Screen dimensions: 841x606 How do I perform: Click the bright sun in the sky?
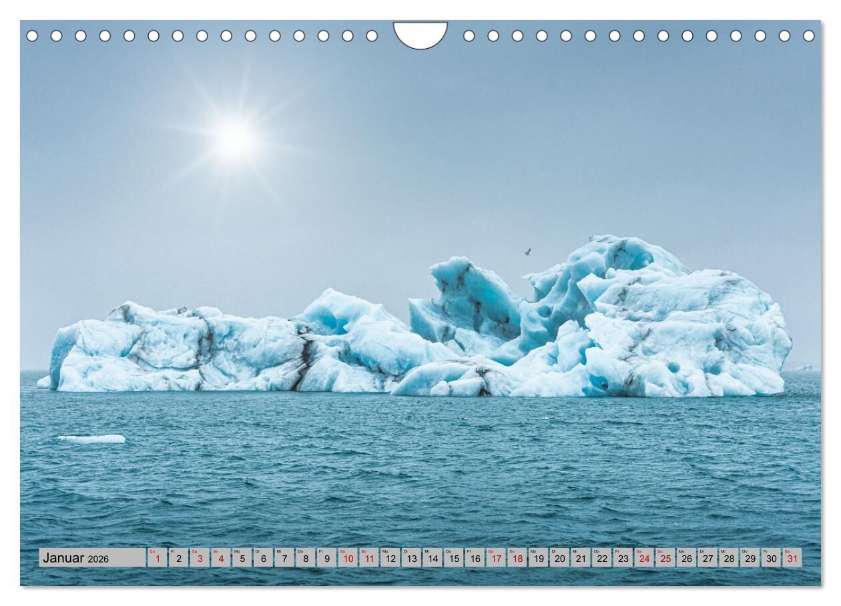[x=234, y=139]
